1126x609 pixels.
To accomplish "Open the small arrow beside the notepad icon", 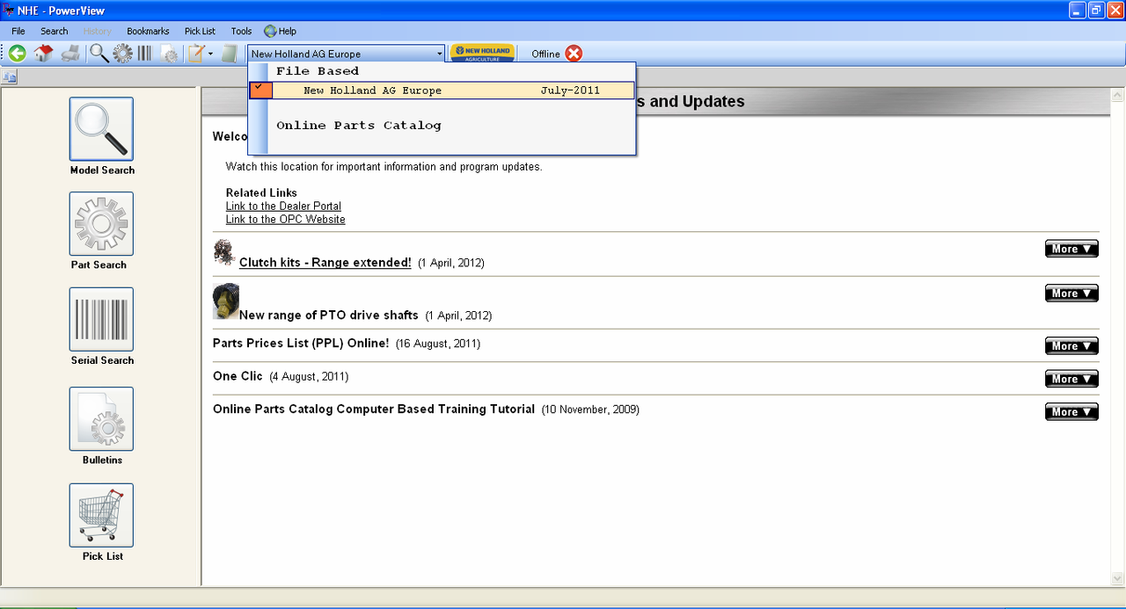I will (x=210, y=54).
